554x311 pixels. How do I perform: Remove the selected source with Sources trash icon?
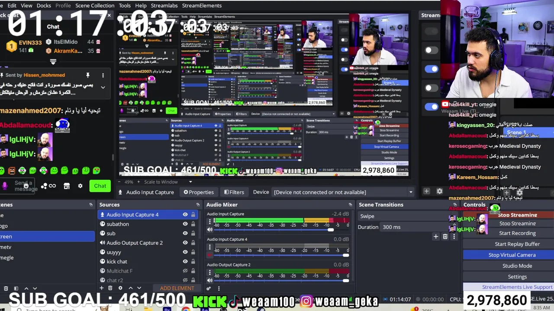pos(110,288)
